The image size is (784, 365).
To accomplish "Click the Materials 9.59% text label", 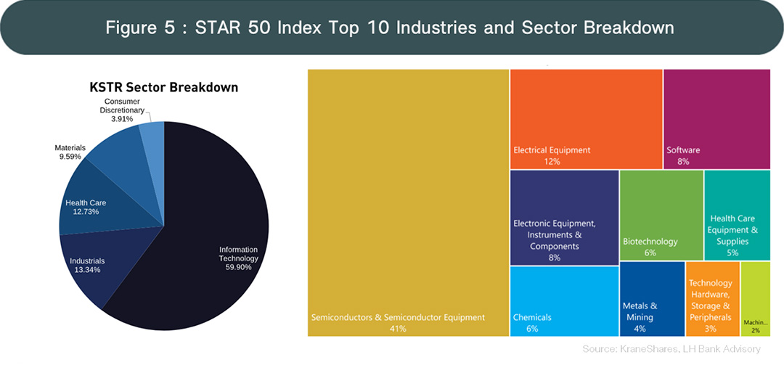I will tap(70, 152).
